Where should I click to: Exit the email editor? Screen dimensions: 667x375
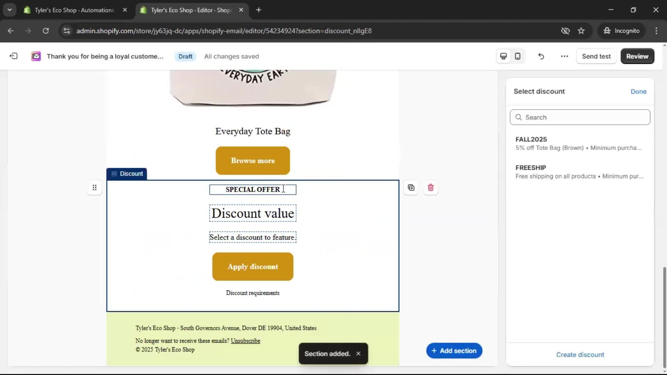coord(13,56)
